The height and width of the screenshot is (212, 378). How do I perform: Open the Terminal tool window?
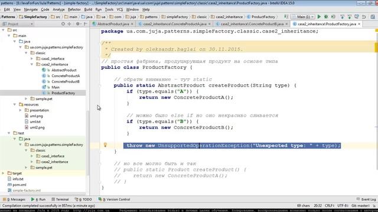tap(60, 200)
